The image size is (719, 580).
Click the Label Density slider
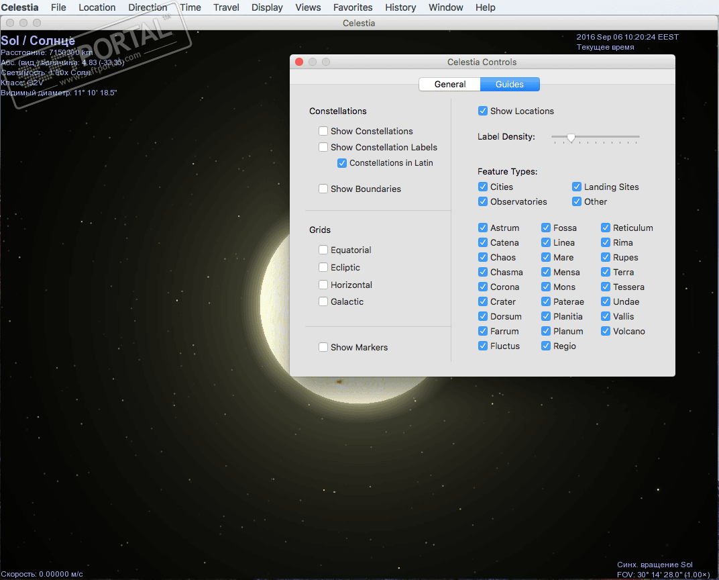tap(571, 138)
